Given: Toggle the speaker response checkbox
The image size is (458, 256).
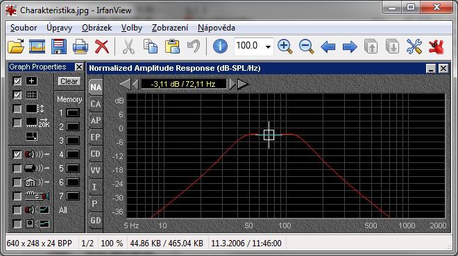Looking at the screenshot, I should pyautogui.click(x=17, y=155).
